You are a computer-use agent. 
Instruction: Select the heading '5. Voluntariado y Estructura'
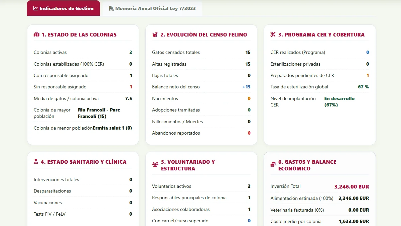[x=188, y=165]
